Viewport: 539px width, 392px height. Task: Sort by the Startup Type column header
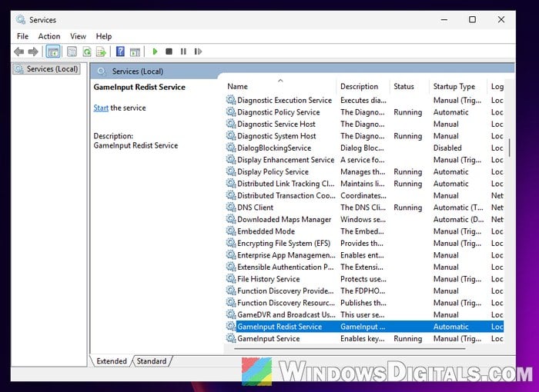coord(458,87)
